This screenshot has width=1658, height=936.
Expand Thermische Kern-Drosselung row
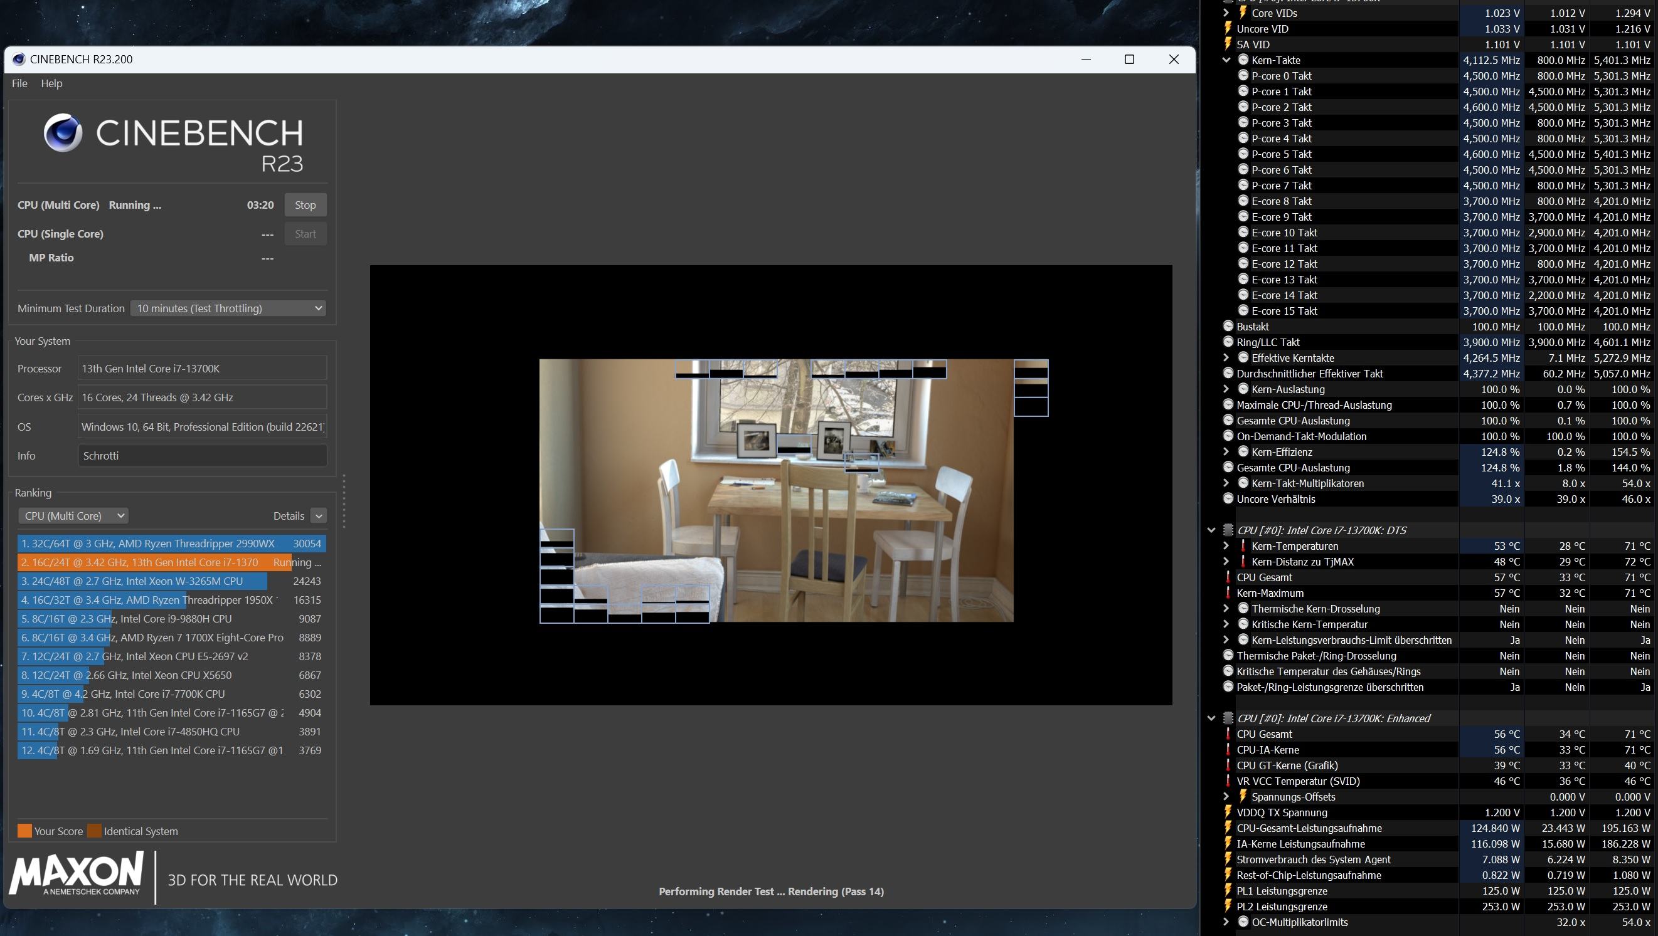point(1226,609)
